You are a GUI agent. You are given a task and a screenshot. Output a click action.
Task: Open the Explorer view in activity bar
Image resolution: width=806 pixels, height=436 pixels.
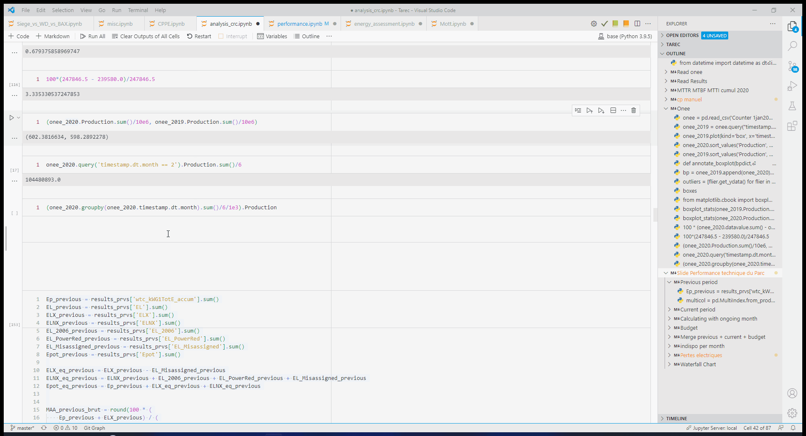[x=792, y=27]
